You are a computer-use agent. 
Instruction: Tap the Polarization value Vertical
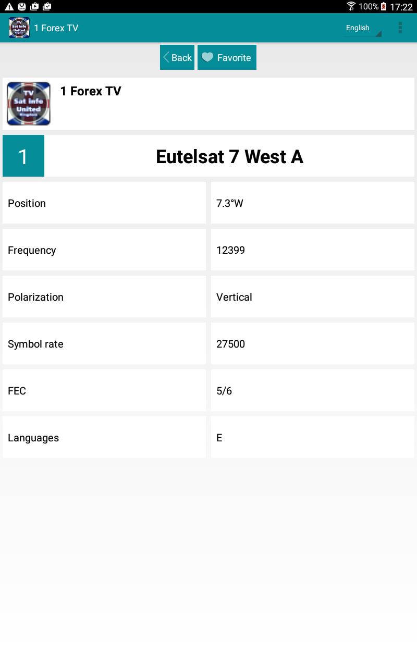[234, 297]
